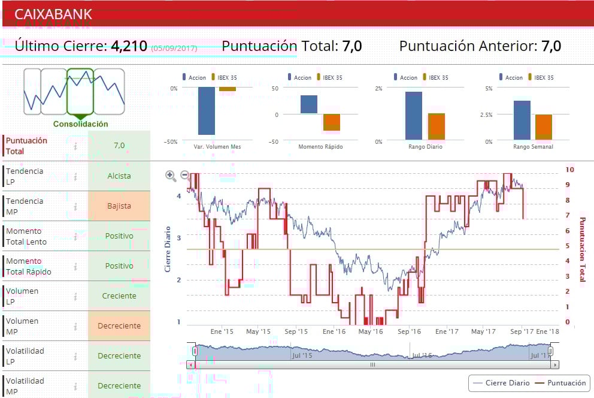Click the Rango Semanal chart title
The image size is (594, 398).
coord(534,147)
